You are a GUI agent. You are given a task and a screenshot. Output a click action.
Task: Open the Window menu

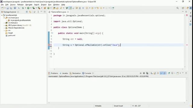pos(56,5)
